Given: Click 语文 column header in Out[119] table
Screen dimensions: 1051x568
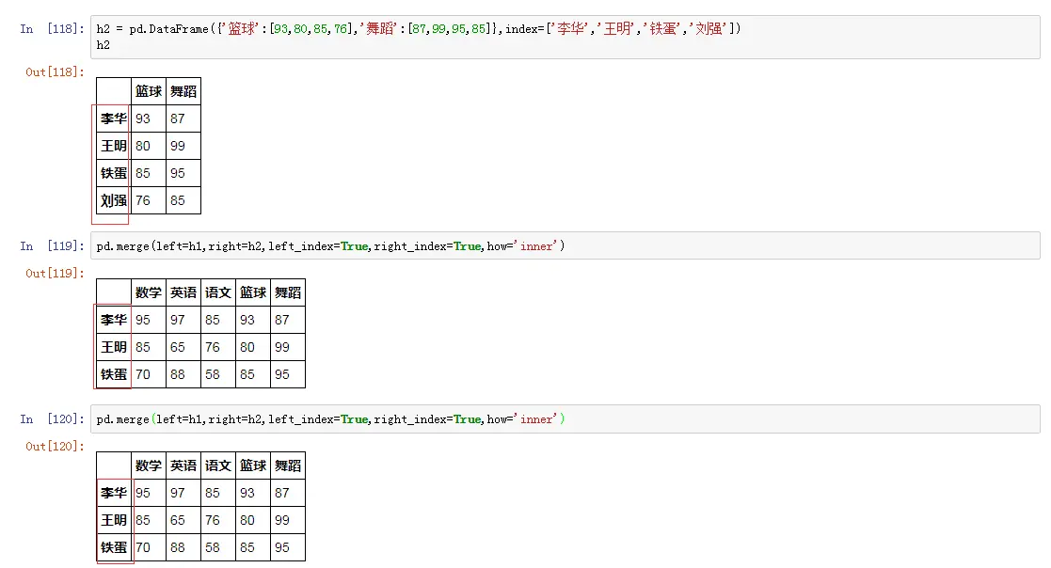Looking at the screenshot, I should click(218, 292).
